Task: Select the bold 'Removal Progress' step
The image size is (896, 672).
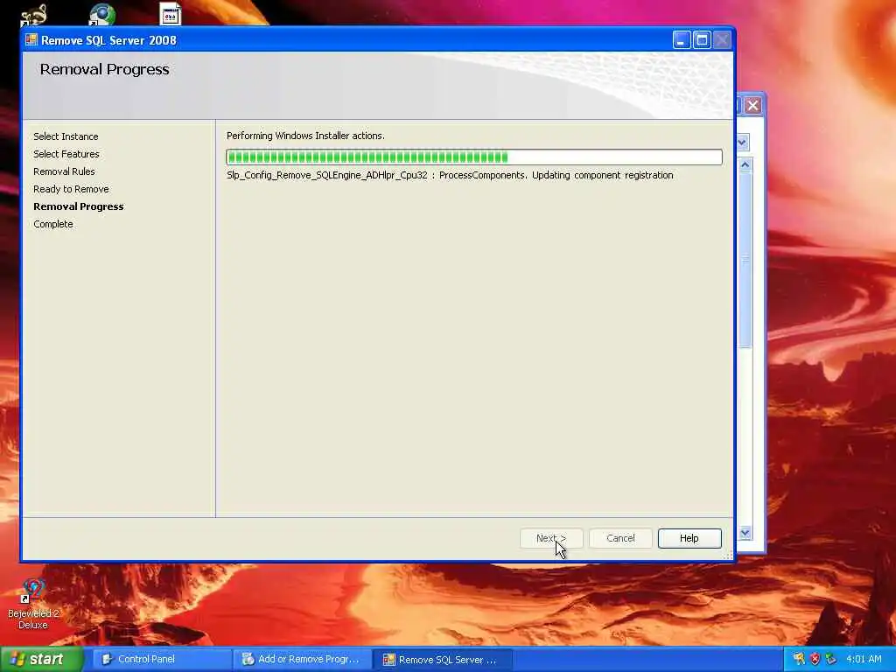Action: (x=78, y=206)
